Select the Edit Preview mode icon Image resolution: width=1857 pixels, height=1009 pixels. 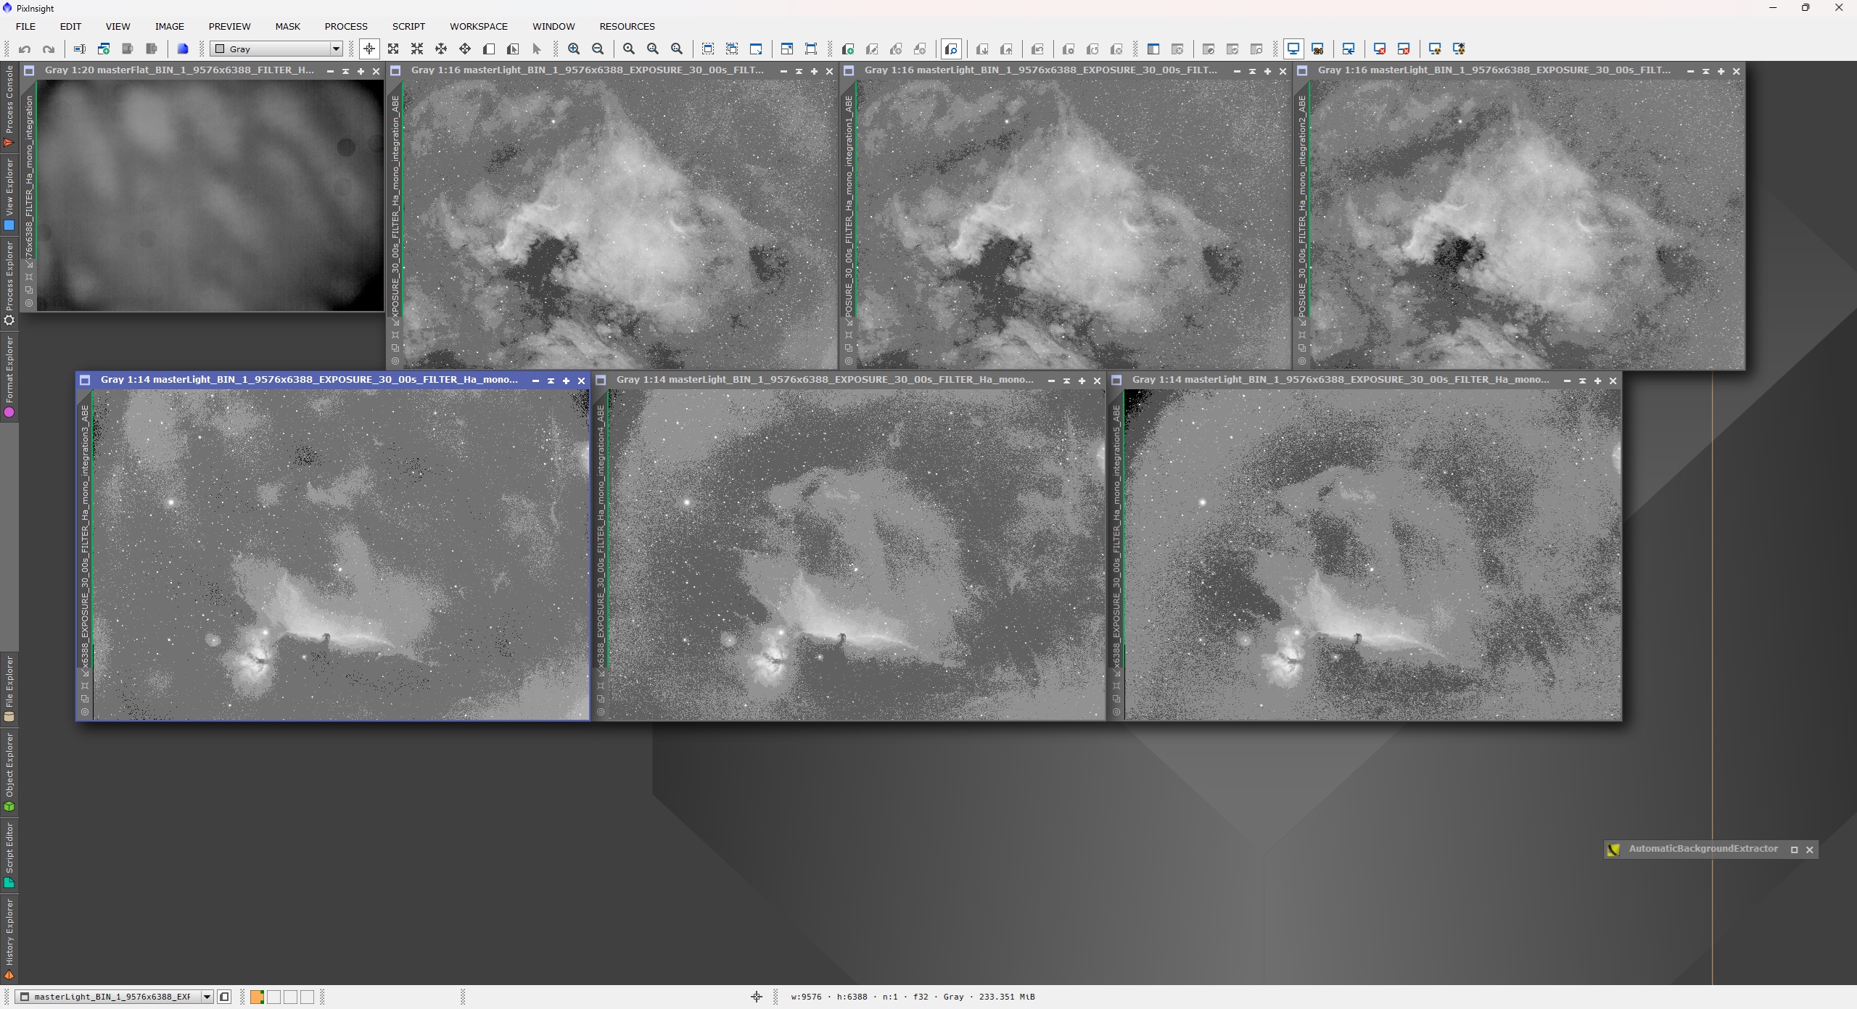coord(513,49)
